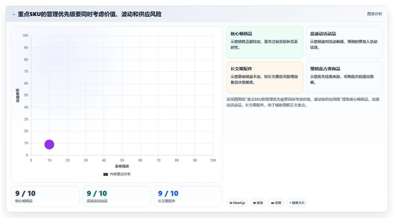
Task: Click the lightning icon beside the title
Action: (x=13, y=14)
